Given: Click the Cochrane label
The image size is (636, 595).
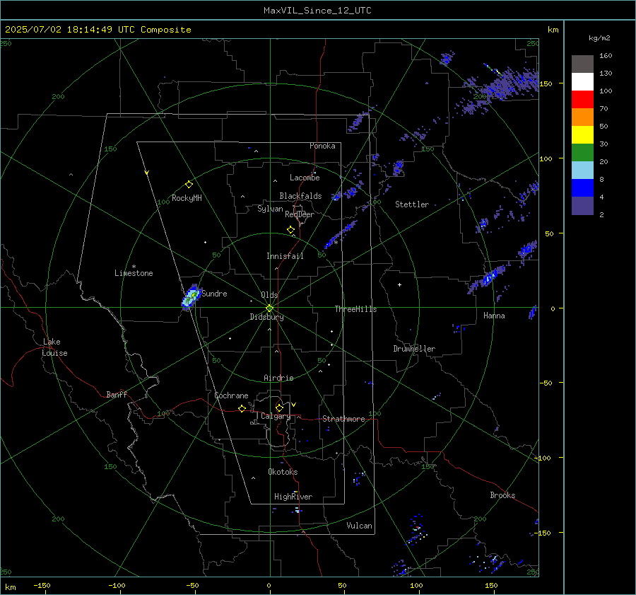Looking at the screenshot, I should 231,395.
